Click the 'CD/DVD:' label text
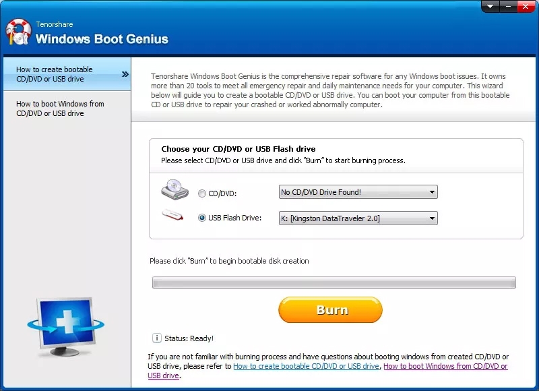 click(222, 193)
